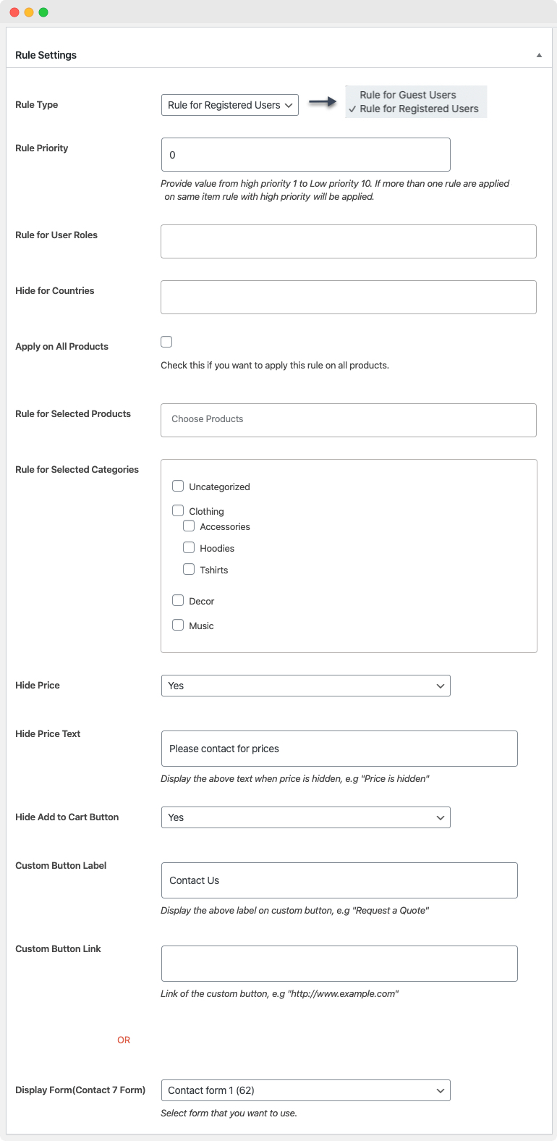Click the Rule for User Roles field
Screen dimensions: 557x1141
pyautogui.click(x=349, y=241)
